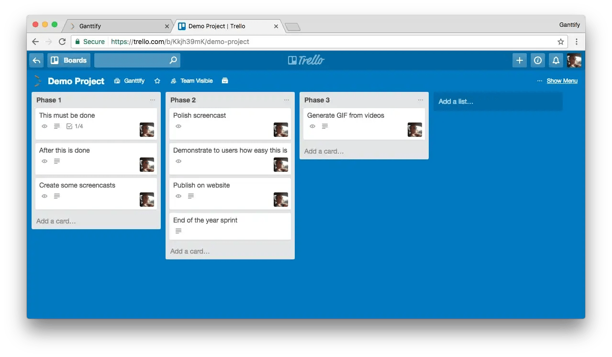Click the back arrow beside the Boards button

[36, 60]
